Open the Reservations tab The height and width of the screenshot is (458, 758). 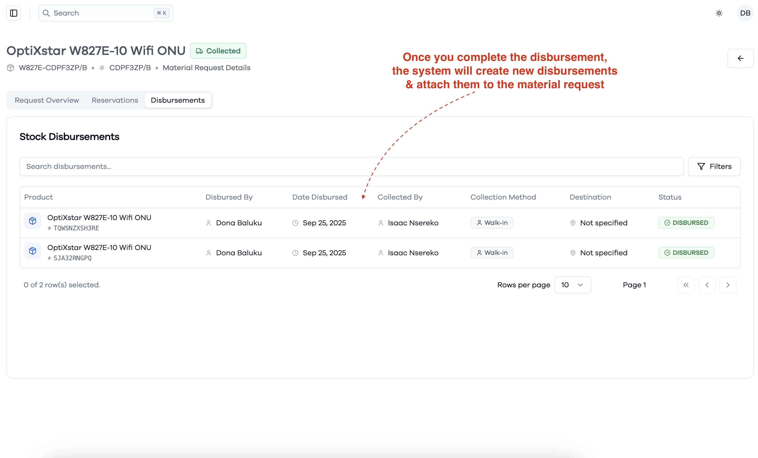[x=115, y=100]
